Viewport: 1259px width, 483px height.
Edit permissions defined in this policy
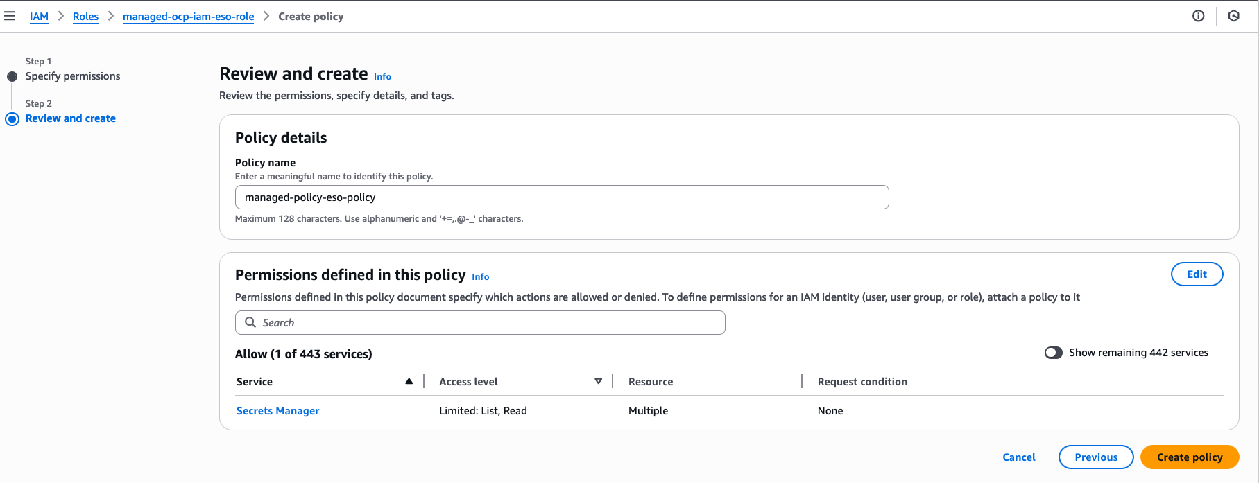tap(1196, 274)
